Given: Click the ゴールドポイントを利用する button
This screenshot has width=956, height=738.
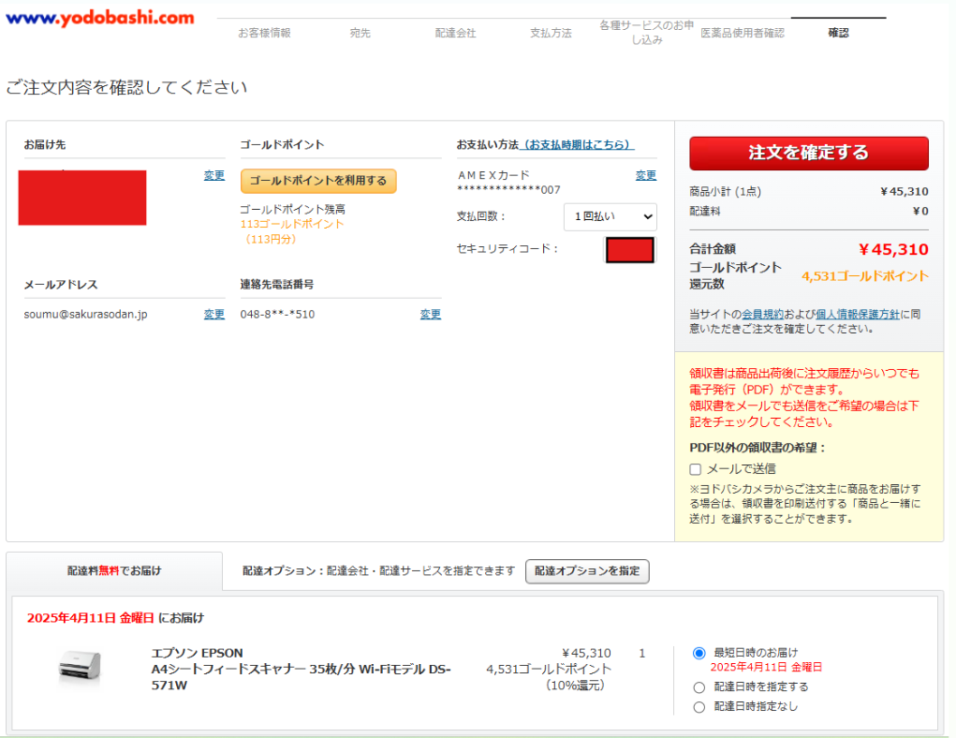Looking at the screenshot, I should point(318,181).
